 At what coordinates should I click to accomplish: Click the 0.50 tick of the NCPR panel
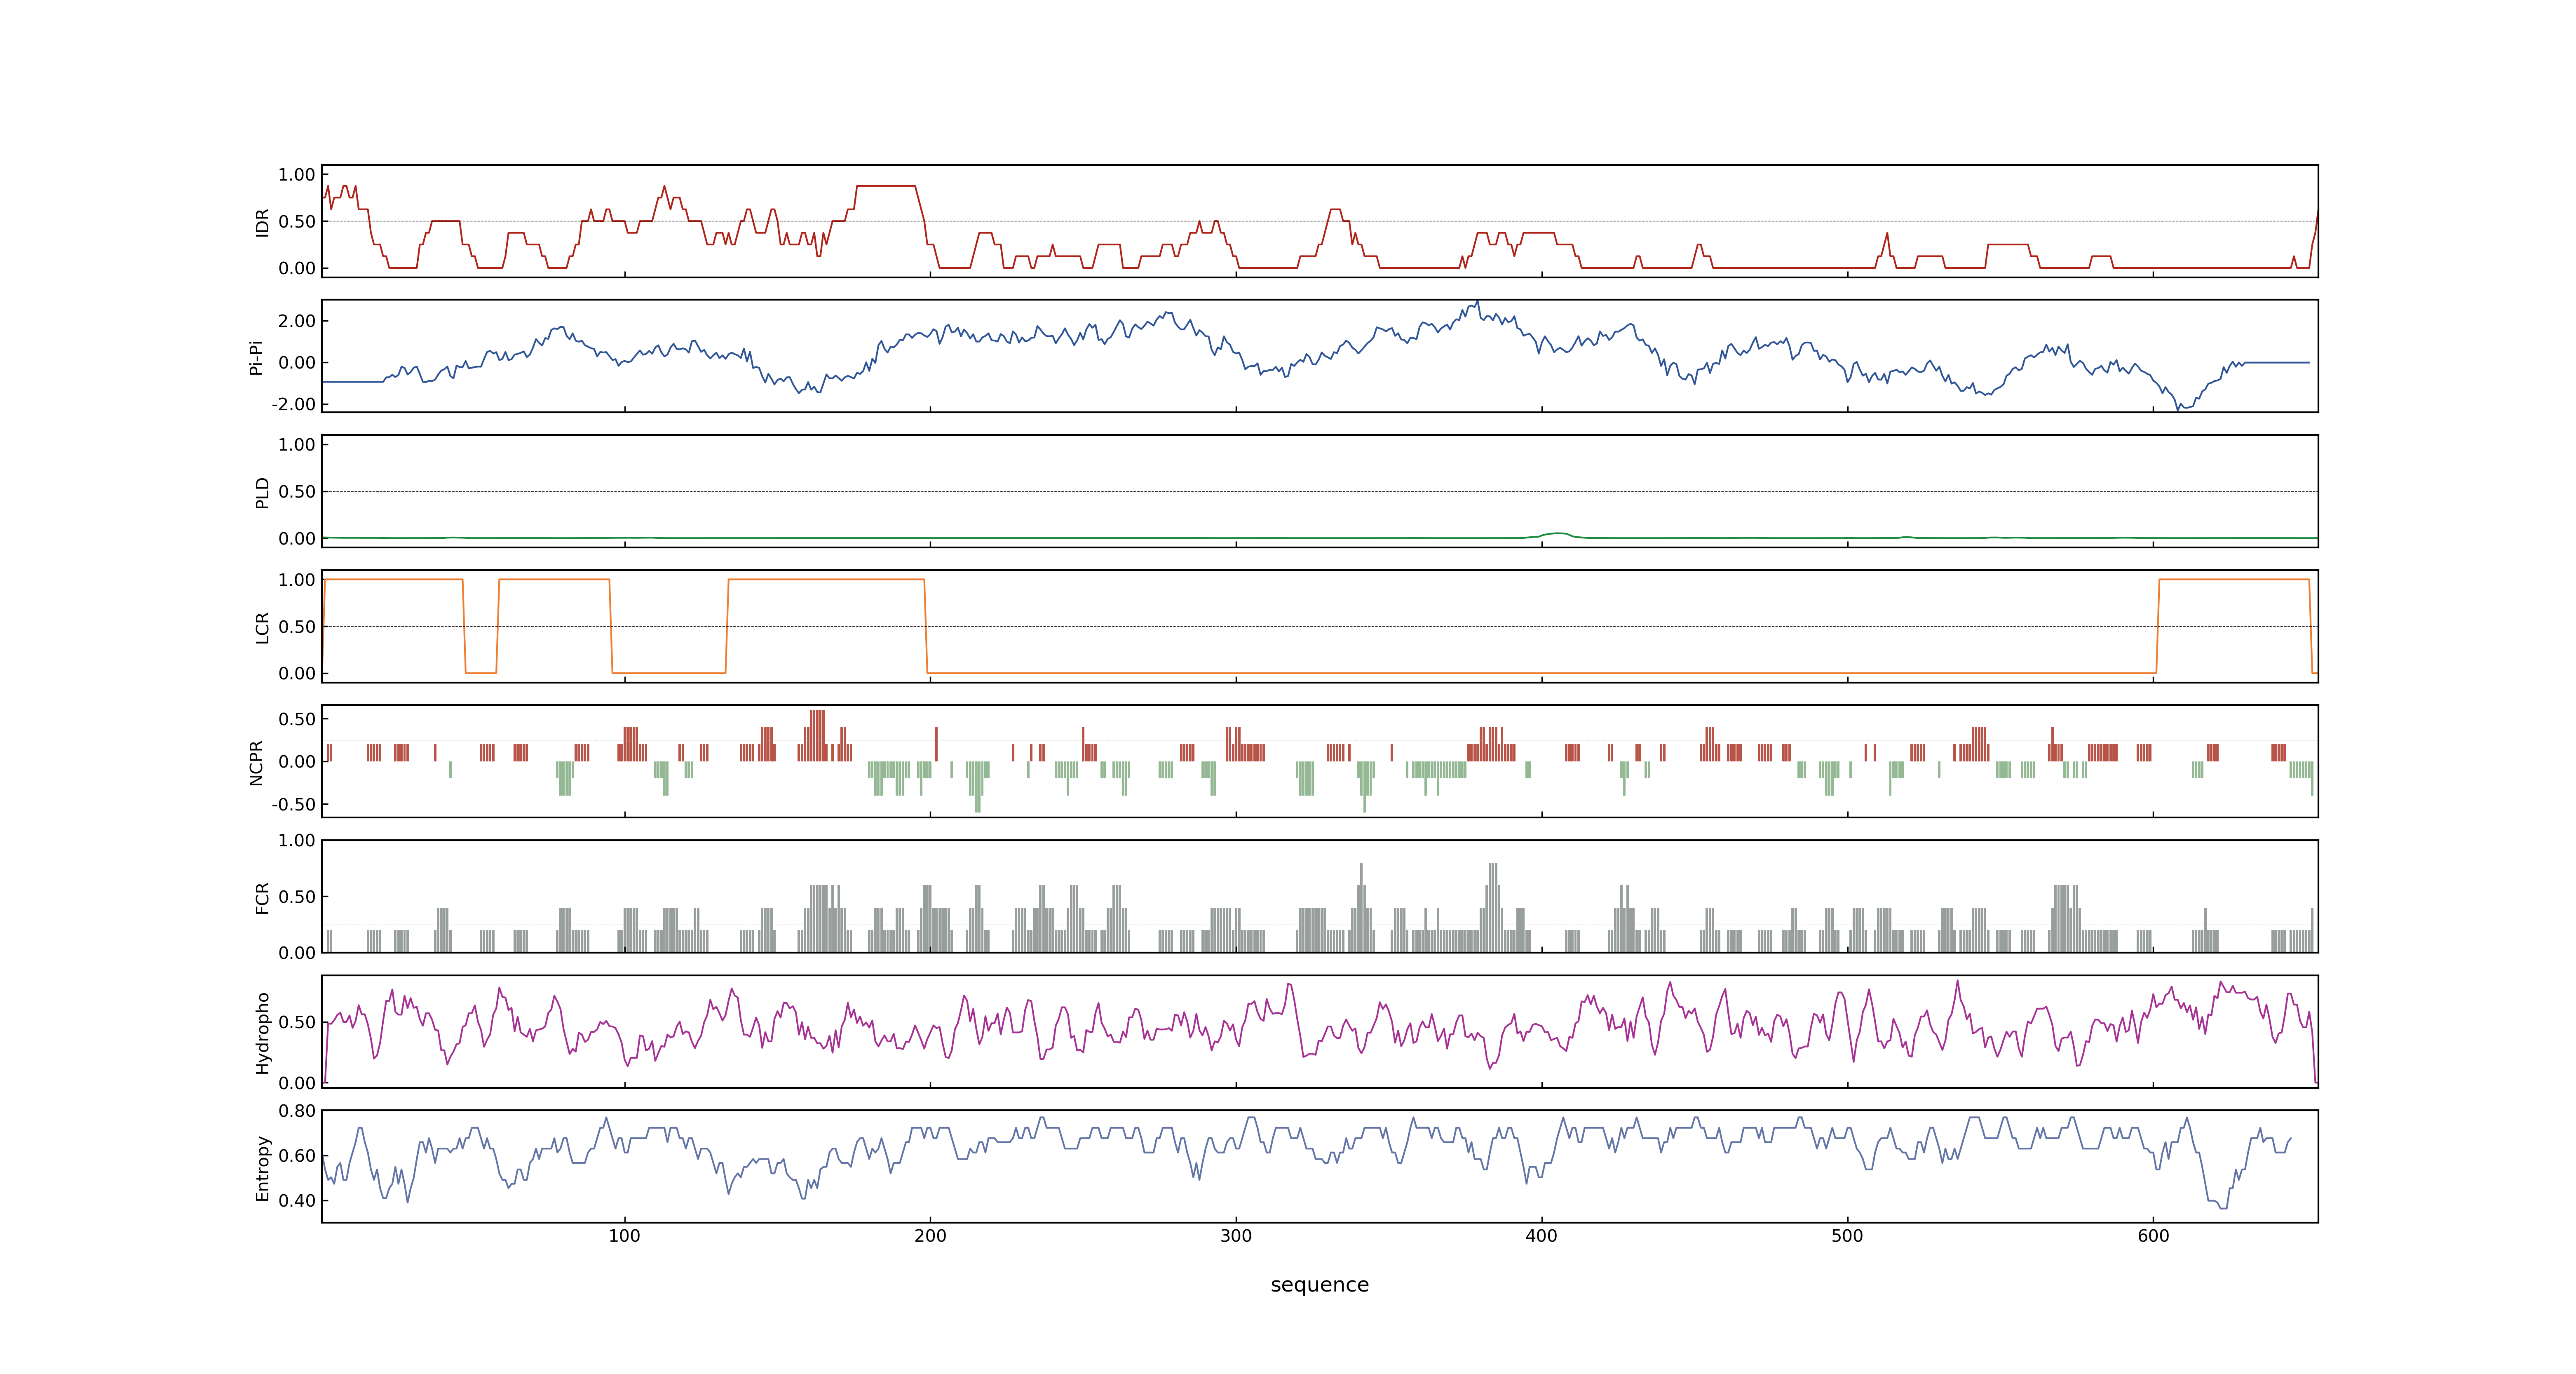(x=297, y=719)
